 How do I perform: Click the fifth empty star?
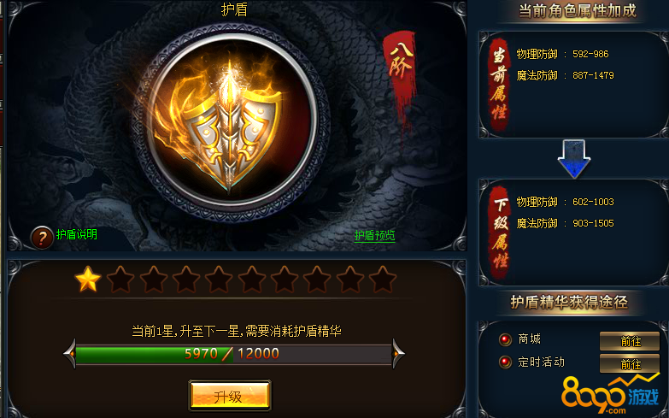point(219,280)
